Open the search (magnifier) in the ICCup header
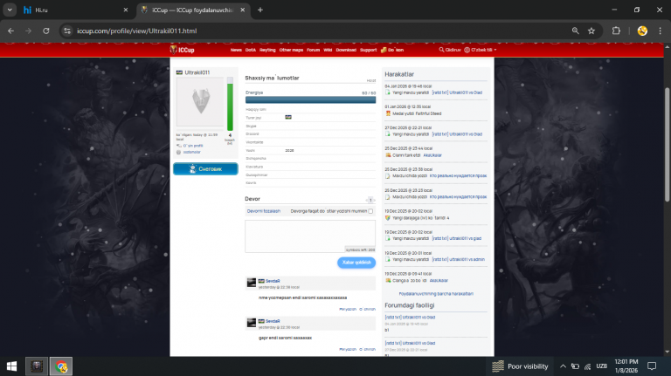The width and height of the screenshot is (671, 376). (x=441, y=50)
